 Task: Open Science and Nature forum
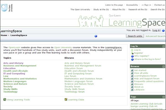[79, 84]
